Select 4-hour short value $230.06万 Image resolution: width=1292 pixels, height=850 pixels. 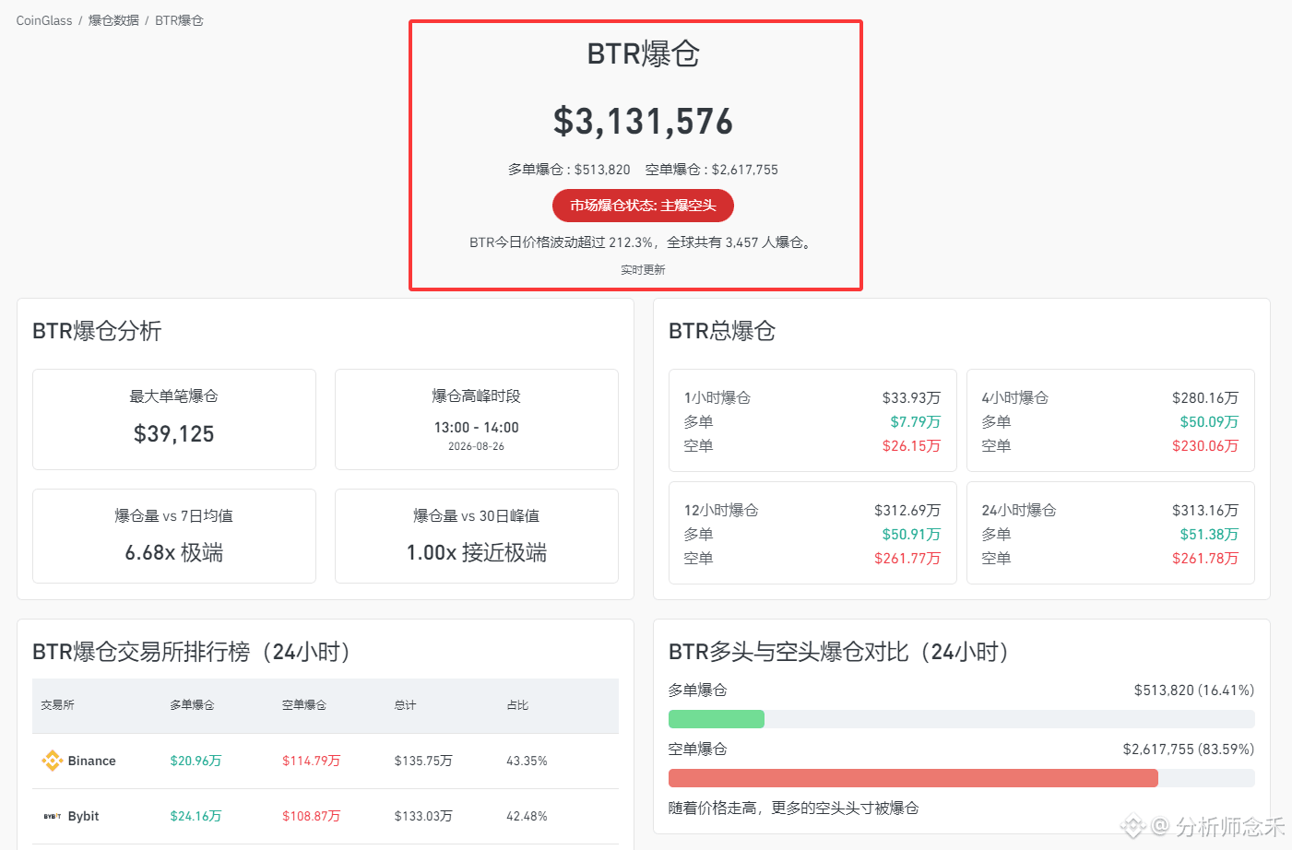(1205, 446)
